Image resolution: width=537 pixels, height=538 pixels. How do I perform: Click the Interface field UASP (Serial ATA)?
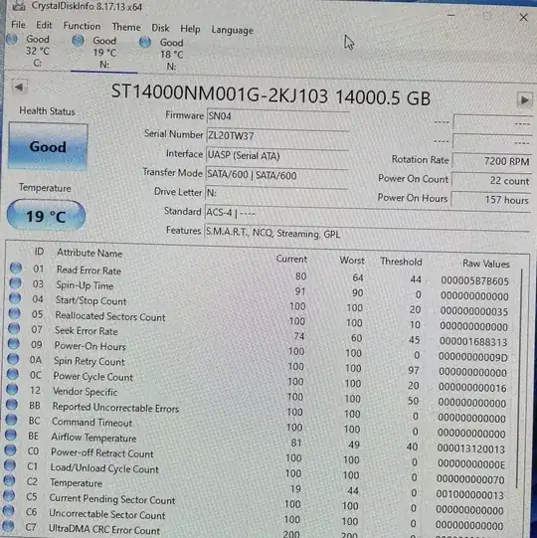(276, 156)
